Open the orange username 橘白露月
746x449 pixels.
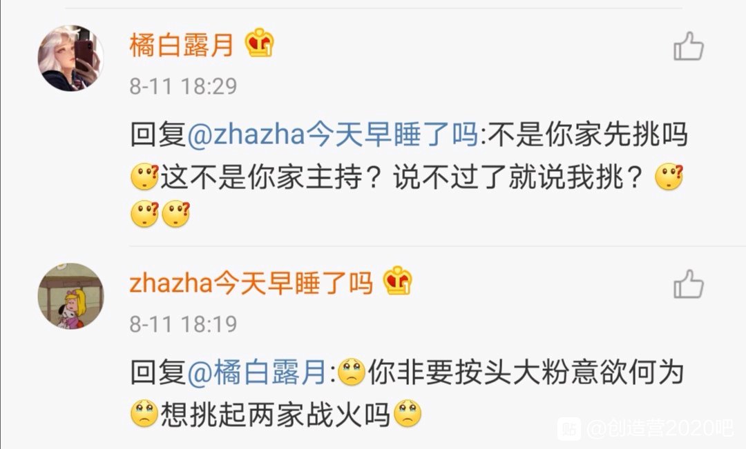click(x=182, y=45)
